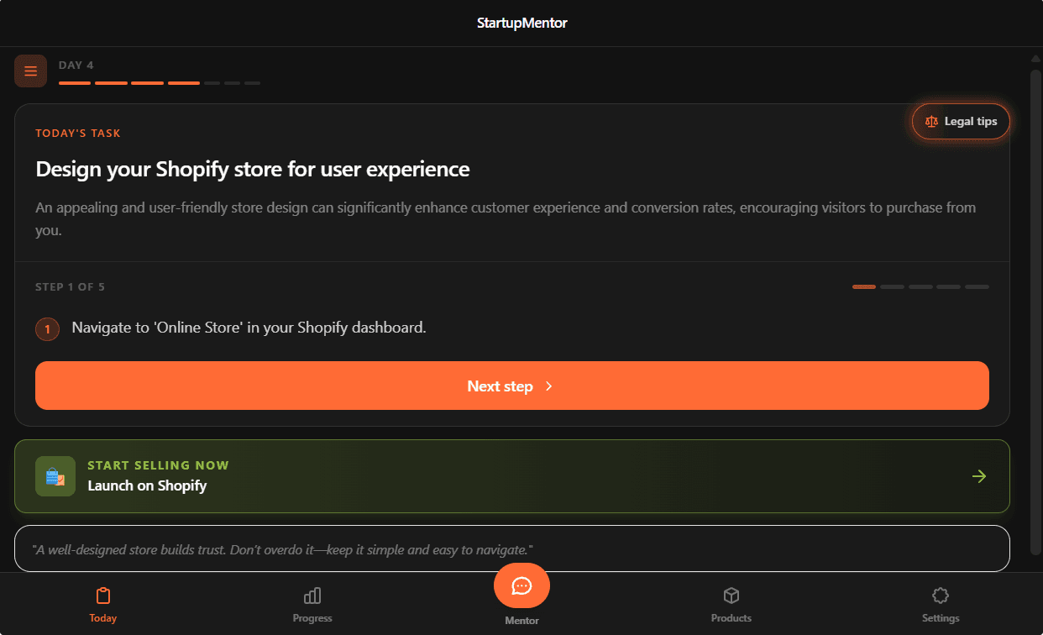The height and width of the screenshot is (635, 1043).
Task: Click the last step indicator dash
Action: click(x=977, y=286)
